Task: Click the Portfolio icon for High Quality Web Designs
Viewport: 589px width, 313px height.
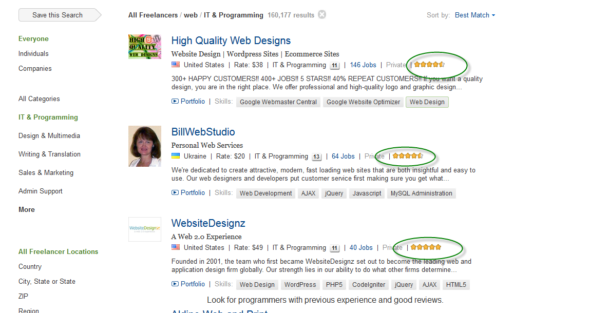Action: (x=175, y=102)
